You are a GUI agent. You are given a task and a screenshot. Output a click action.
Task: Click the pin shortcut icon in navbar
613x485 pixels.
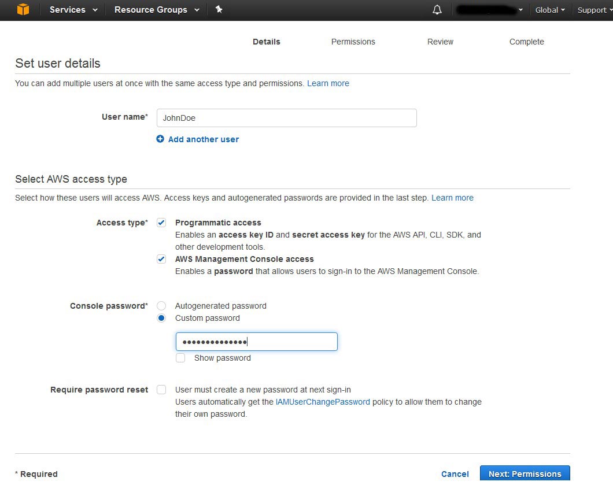(x=219, y=9)
